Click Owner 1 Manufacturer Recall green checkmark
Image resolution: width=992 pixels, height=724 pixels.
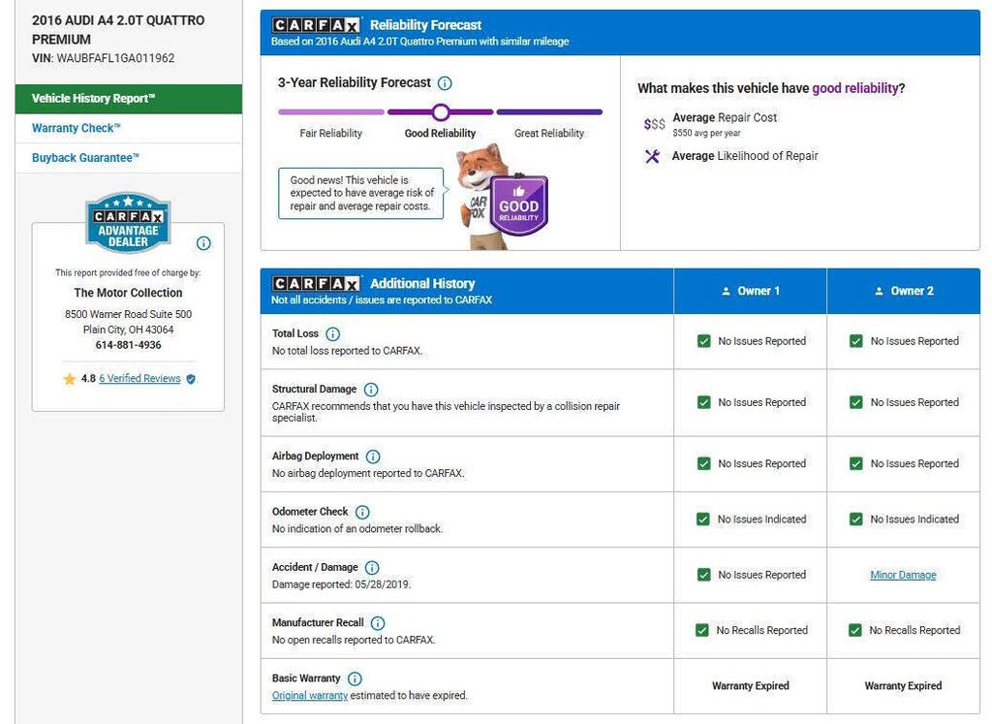(702, 630)
